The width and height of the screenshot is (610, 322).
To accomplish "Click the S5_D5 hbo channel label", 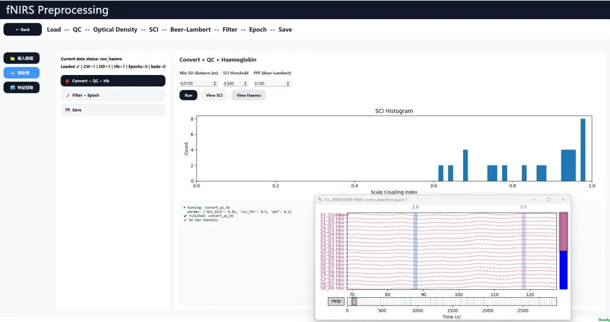I will point(332,253).
